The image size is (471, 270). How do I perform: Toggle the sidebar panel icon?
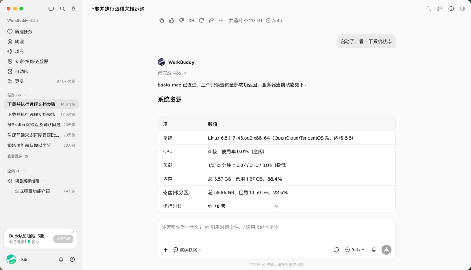point(51,9)
